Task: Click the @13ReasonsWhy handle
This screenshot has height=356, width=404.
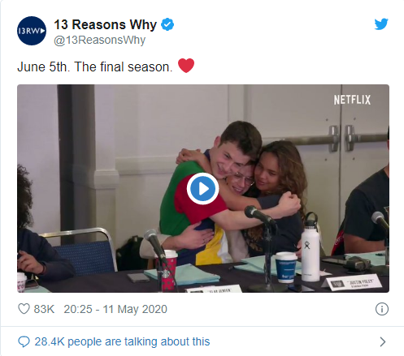Action: tap(100, 40)
